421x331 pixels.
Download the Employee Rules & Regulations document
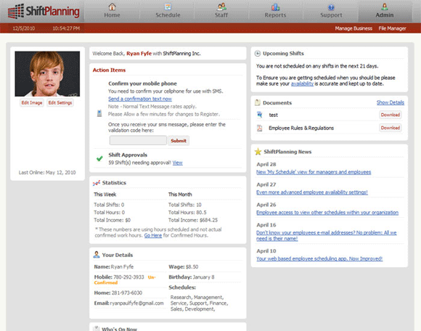click(x=391, y=128)
